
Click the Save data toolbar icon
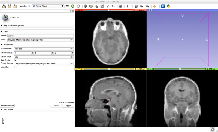(x=15, y=6)
